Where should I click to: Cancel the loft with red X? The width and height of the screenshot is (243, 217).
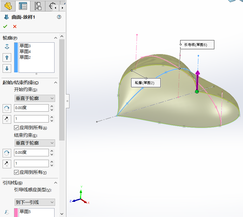tap(15, 26)
